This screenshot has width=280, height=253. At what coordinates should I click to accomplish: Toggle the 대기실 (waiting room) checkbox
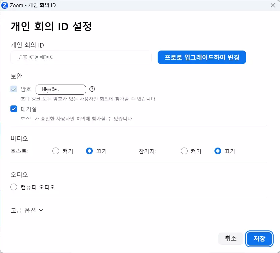click(x=14, y=109)
